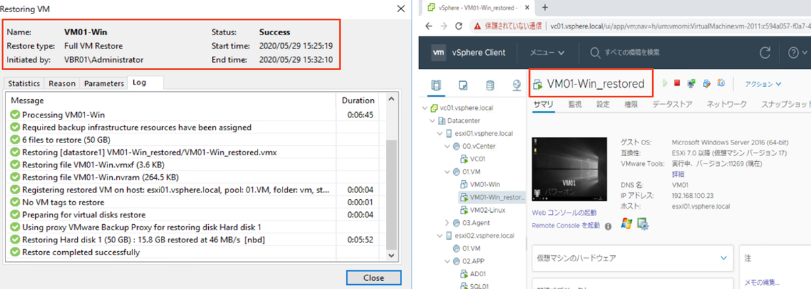Launch console via the monitor toolbar icon

tap(692, 84)
